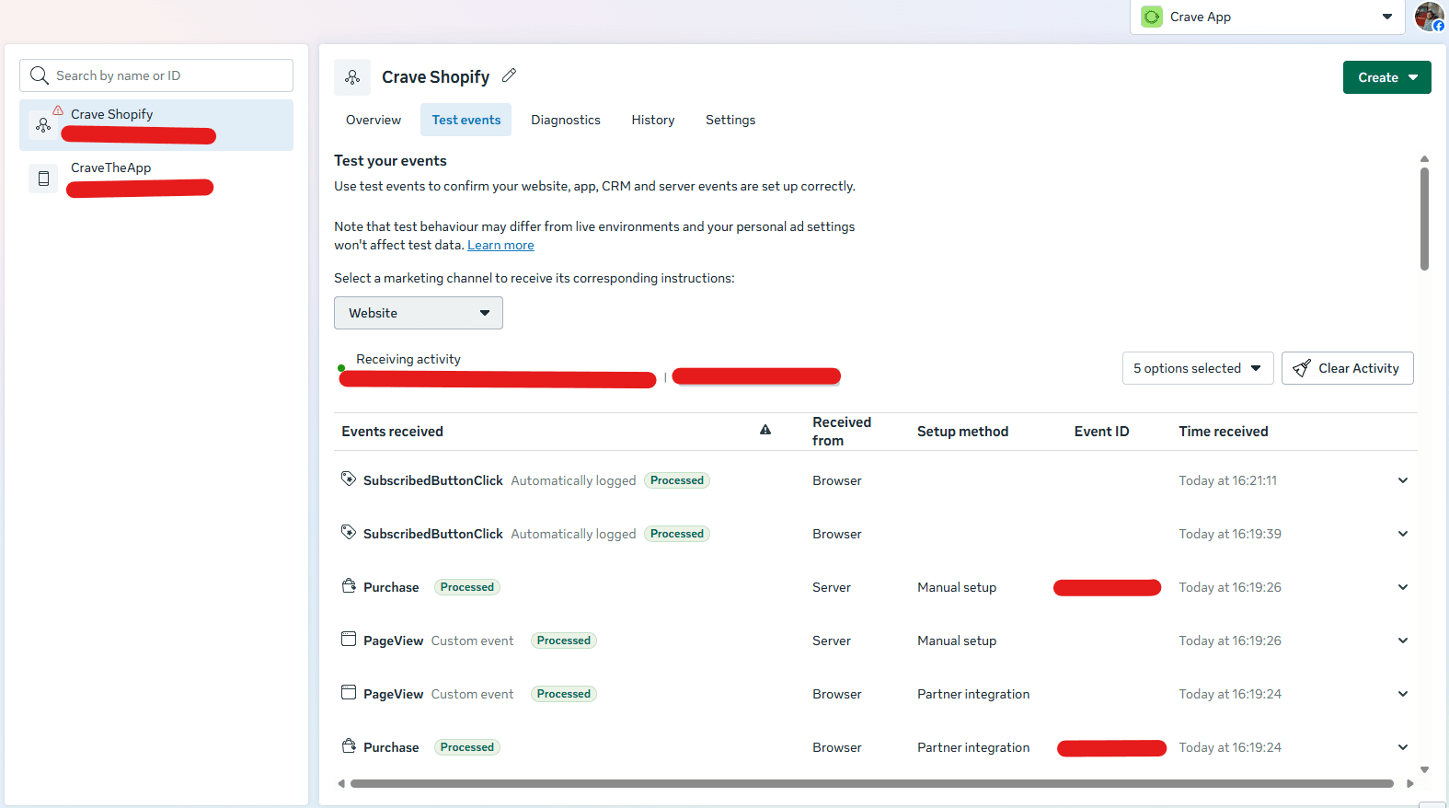
Task: Click 'Manual setup' in the Server PageView row
Action: tap(957, 641)
